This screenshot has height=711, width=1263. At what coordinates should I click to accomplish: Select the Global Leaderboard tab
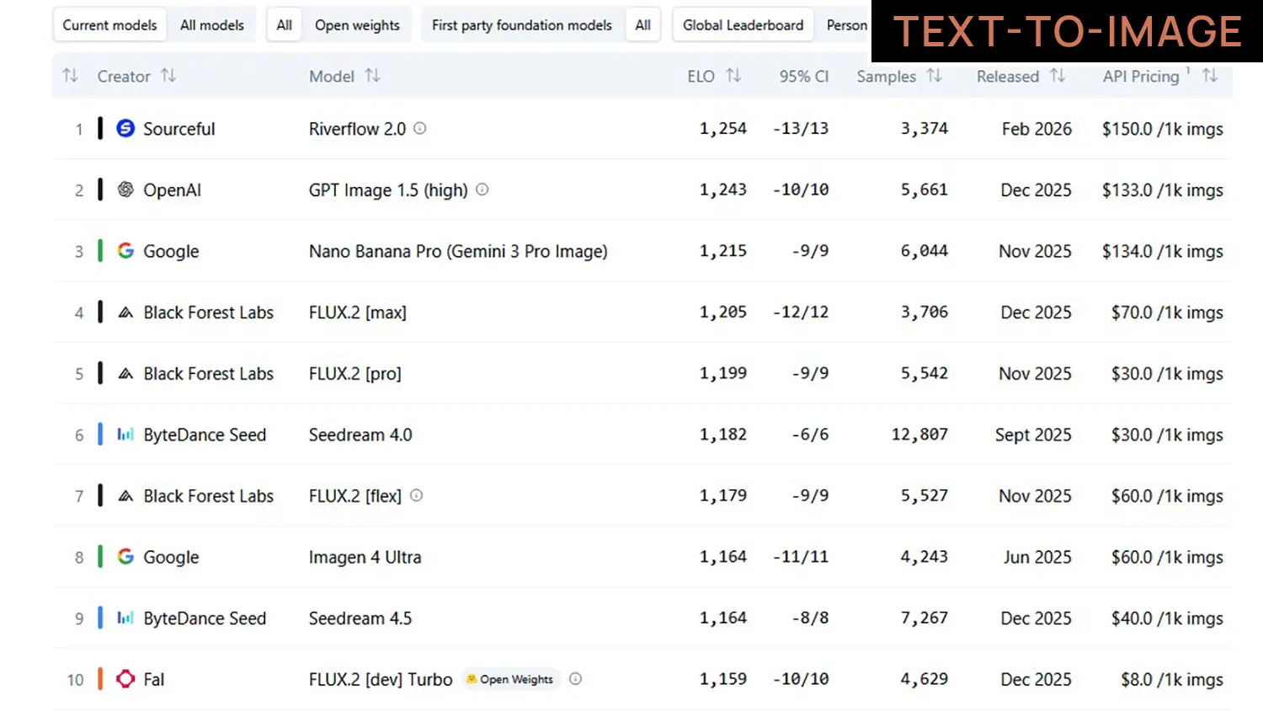tap(743, 25)
